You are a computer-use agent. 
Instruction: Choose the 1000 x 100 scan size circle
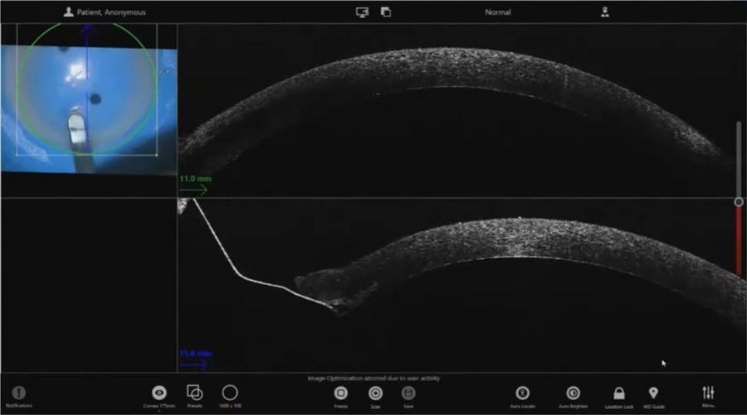click(x=230, y=393)
